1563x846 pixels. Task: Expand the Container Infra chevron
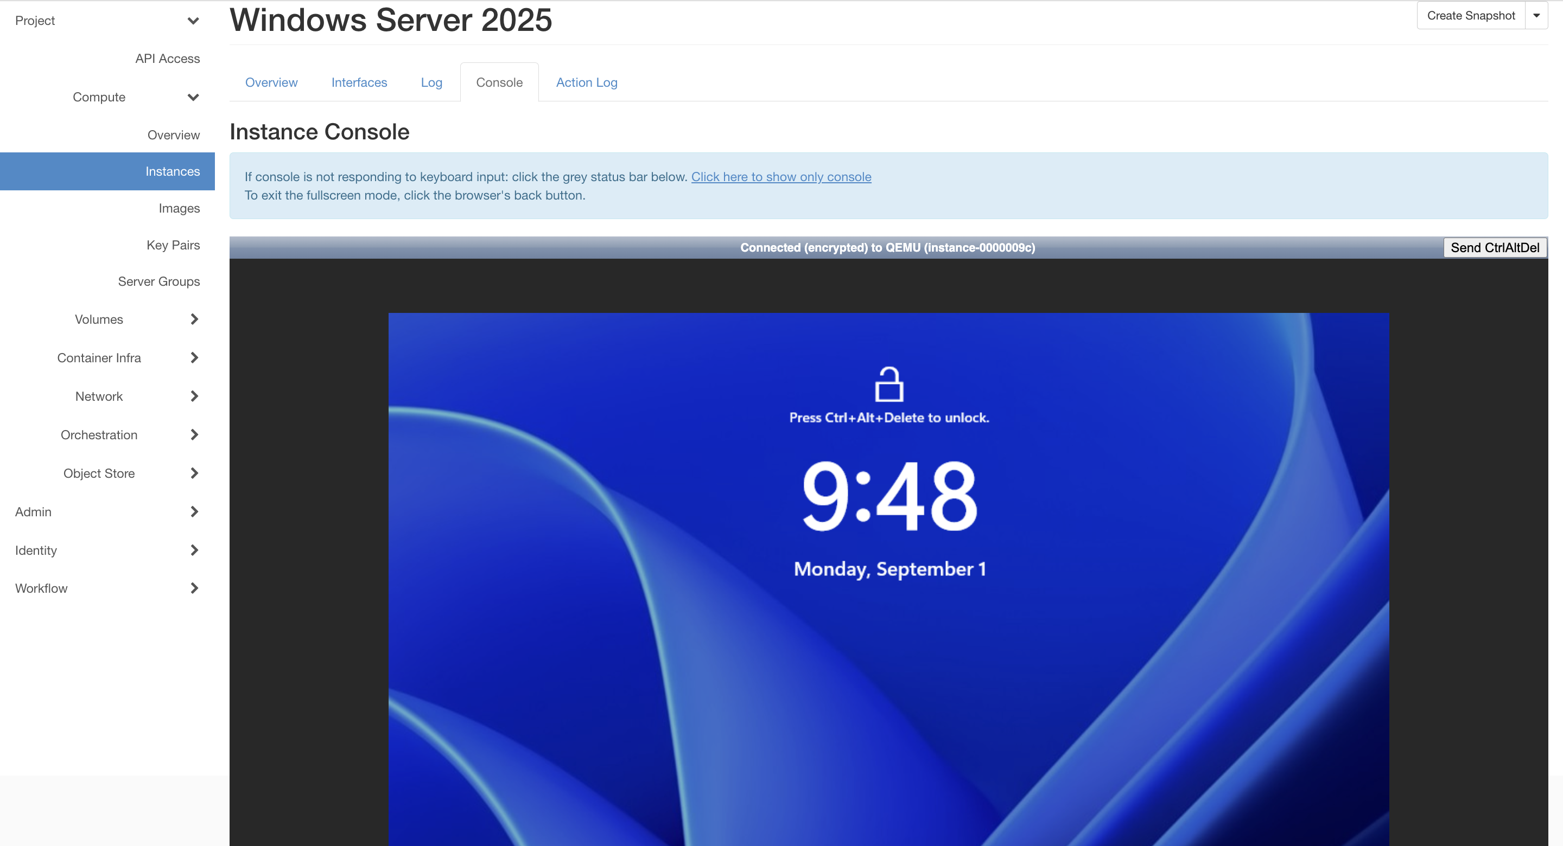(194, 358)
